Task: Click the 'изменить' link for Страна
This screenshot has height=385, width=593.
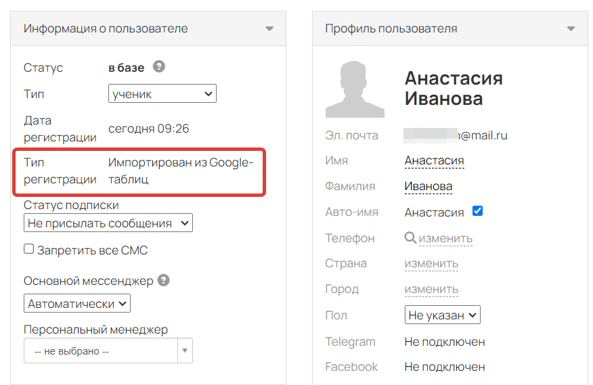Action: point(431,263)
